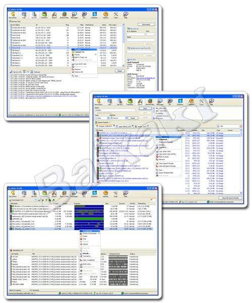Click the Start button in the Search window
The height and width of the screenshot is (303, 252).
pyautogui.click(x=145, y=109)
